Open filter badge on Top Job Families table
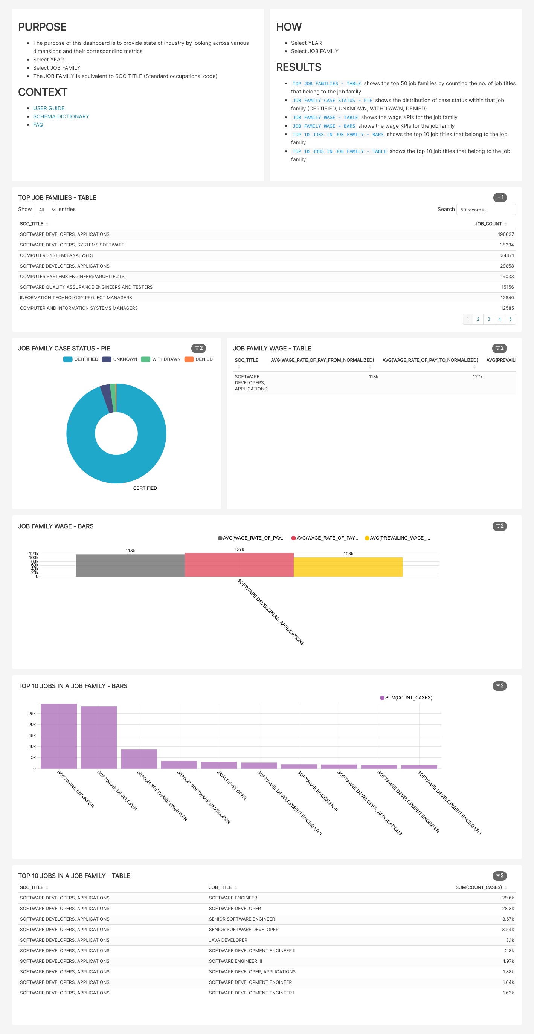The height and width of the screenshot is (1034, 534). click(500, 197)
